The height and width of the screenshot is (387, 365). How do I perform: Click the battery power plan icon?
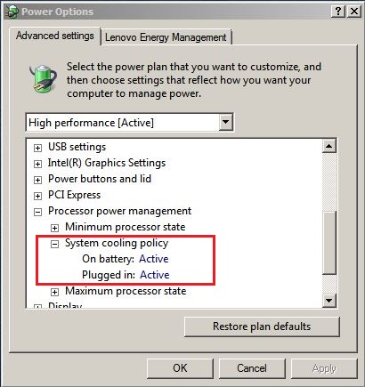click(x=43, y=77)
